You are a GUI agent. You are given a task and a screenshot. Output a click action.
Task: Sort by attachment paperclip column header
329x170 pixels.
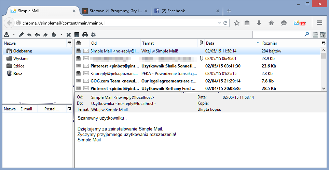pyautogui.click(x=201, y=43)
